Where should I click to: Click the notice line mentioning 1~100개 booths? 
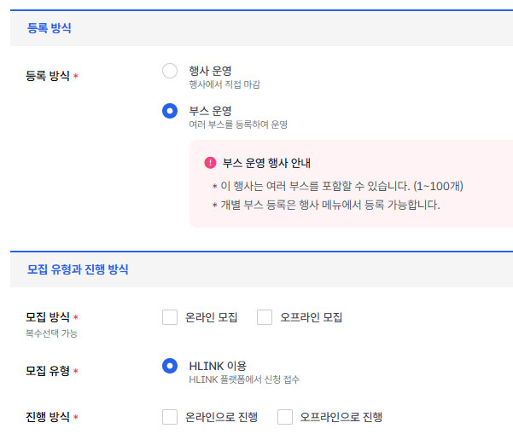coord(337,186)
